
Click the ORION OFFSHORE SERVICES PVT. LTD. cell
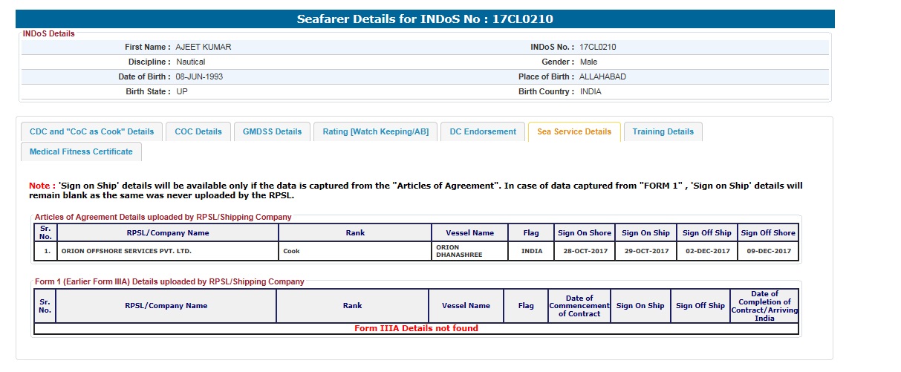167,251
